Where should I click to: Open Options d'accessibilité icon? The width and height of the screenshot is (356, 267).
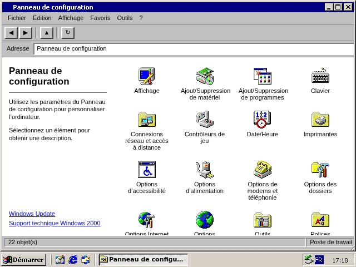pos(147,170)
